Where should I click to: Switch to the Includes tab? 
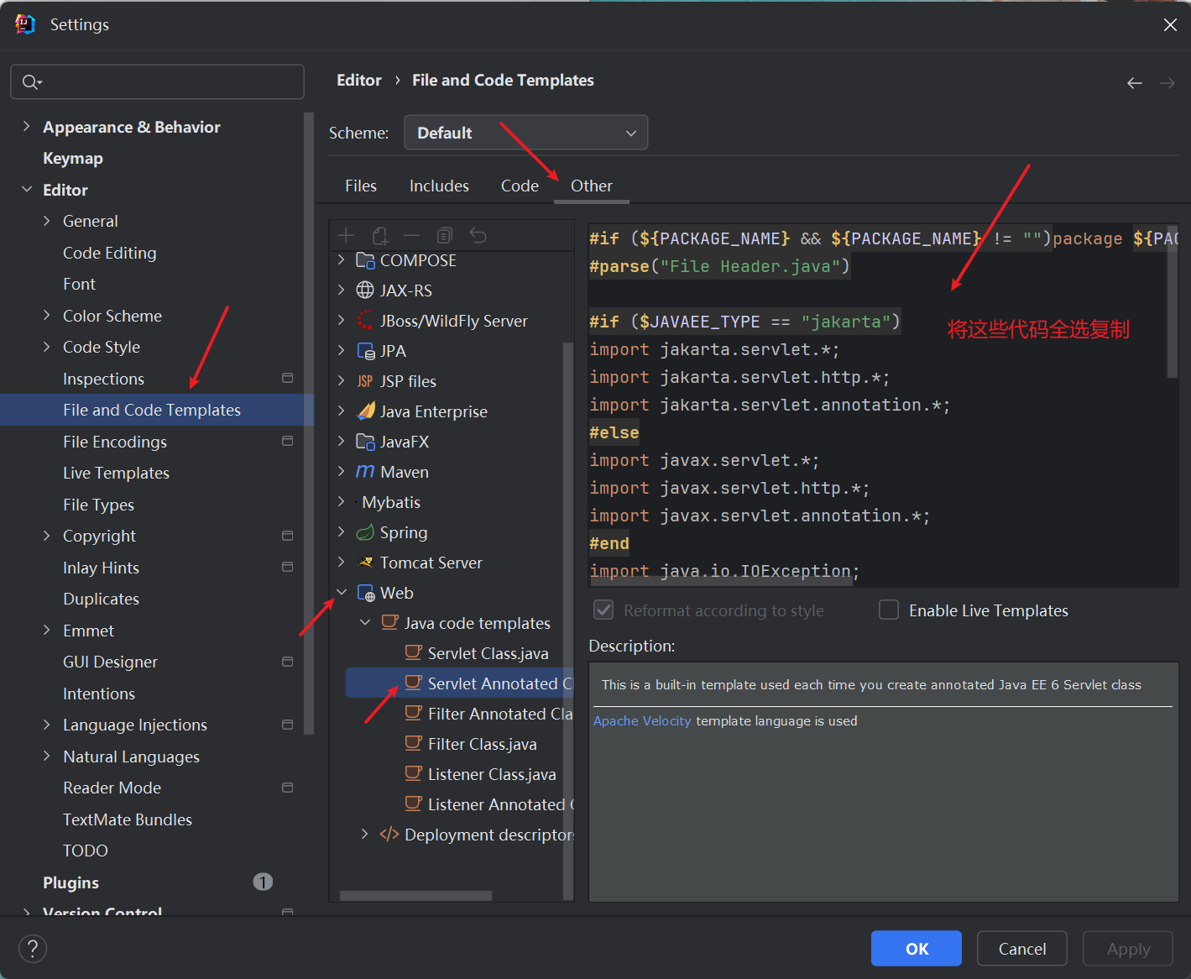(439, 186)
